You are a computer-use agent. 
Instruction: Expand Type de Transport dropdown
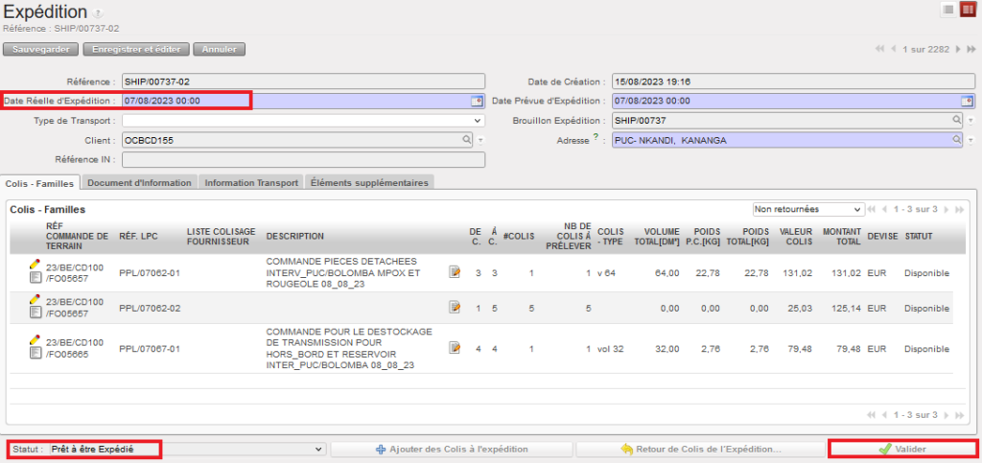(x=478, y=121)
